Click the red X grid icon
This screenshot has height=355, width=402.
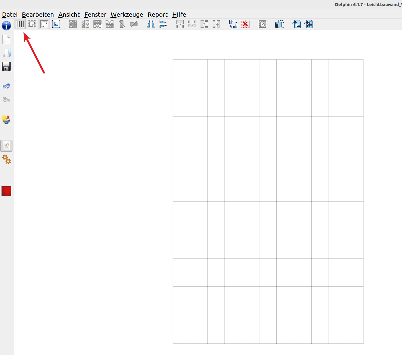coord(245,24)
